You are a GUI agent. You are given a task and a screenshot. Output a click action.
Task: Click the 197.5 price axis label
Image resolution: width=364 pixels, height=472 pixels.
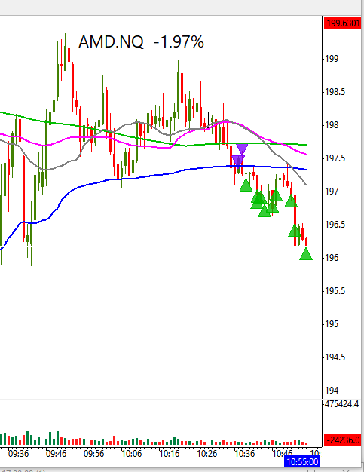[x=335, y=158]
